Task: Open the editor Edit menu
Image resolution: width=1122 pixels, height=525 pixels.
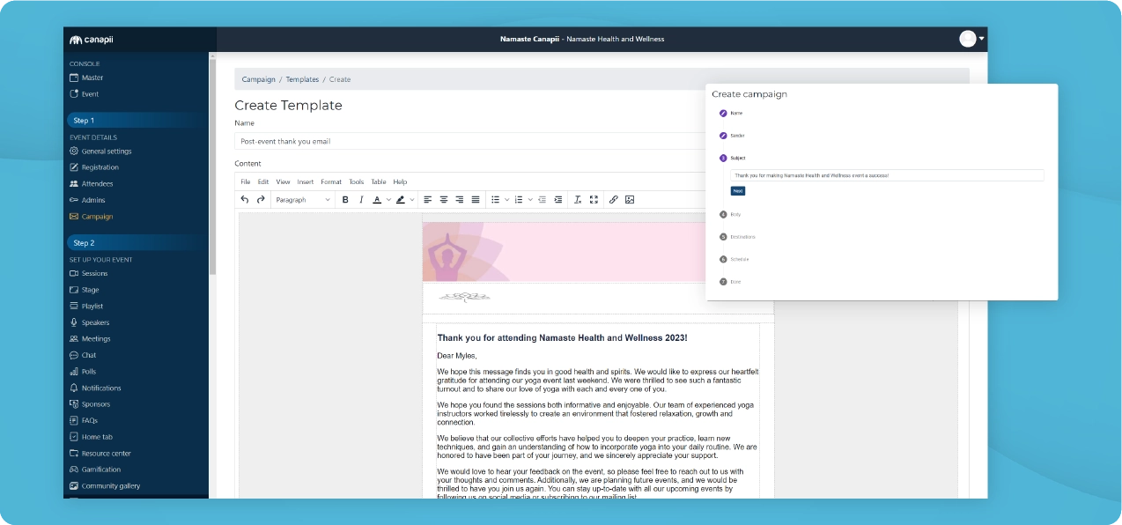Action: (263, 182)
